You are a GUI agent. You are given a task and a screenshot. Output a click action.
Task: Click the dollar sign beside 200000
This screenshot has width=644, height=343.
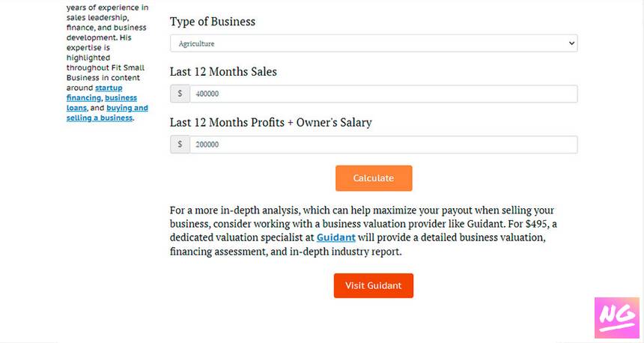click(180, 145)
